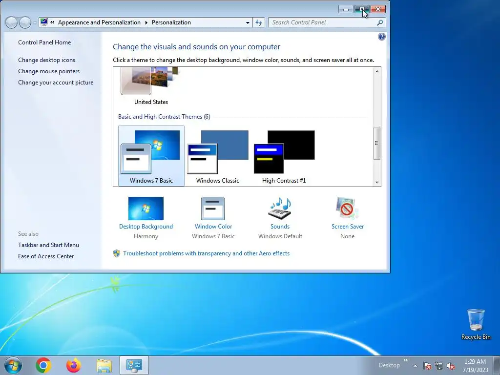Open the Windows Start button
500x375 pixels.
pyautogui.click(x=13, y=365)
